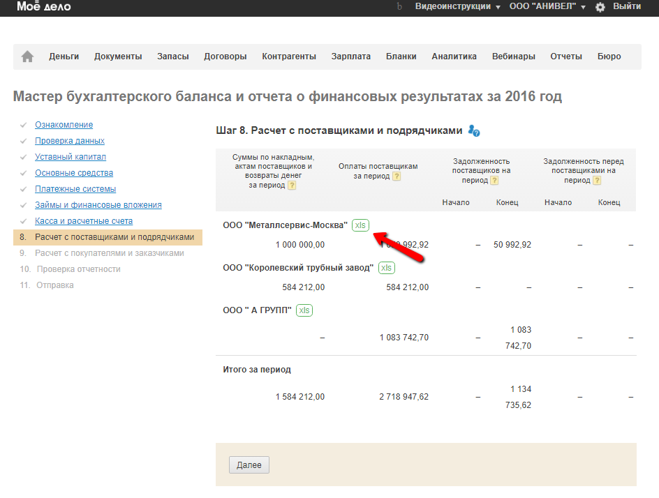Select step 8 Расчет с поставщиками и подрядчиками
This screenshot has width=659, height=498.
click(108, 237)
